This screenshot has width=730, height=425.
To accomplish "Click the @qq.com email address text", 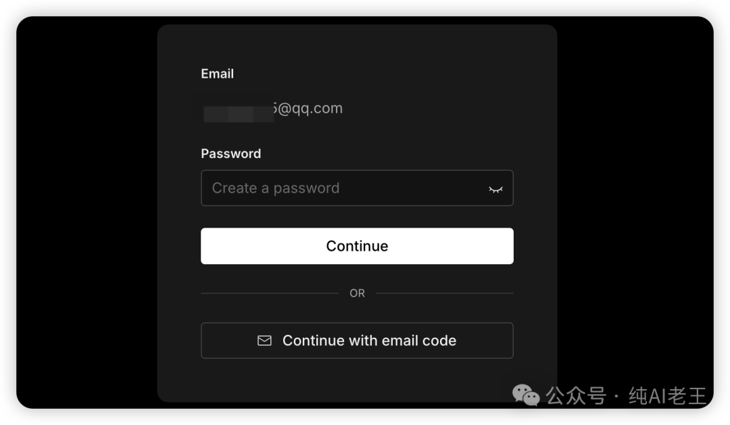I will click(308, 109).
